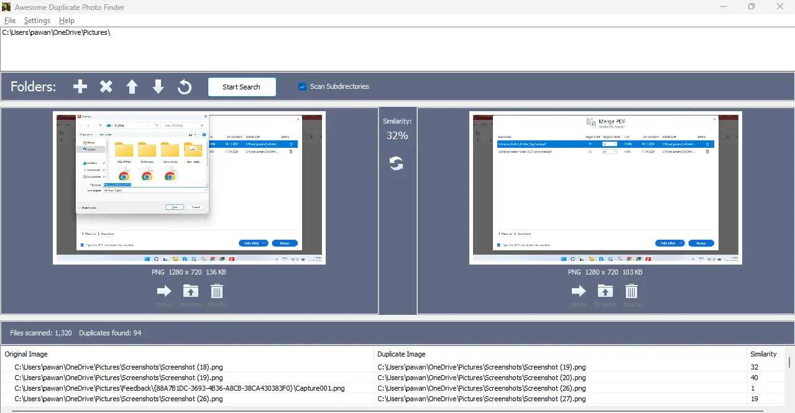795x413 pixels.
Task: Move folder down with the down arrow
Action: coord(159,87)
